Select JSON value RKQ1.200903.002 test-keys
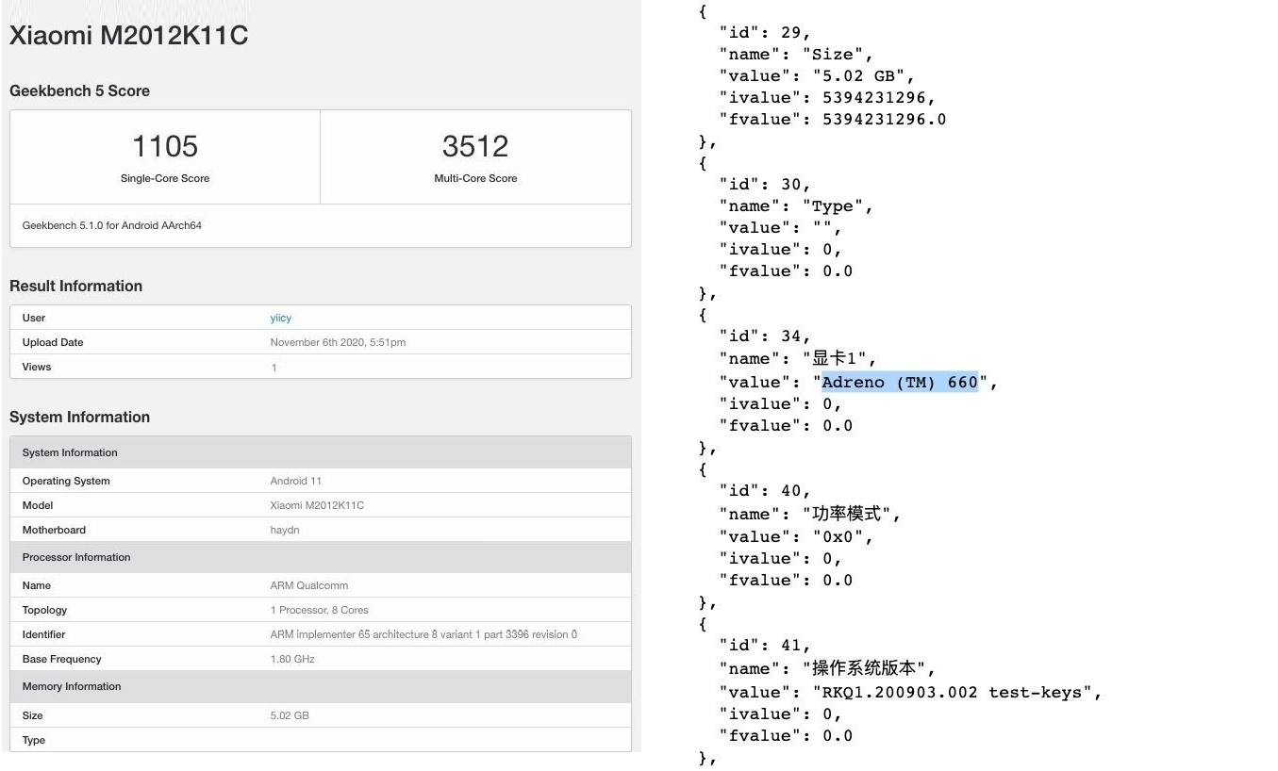This screenshot has width=1278, height=771. [953, 692]
